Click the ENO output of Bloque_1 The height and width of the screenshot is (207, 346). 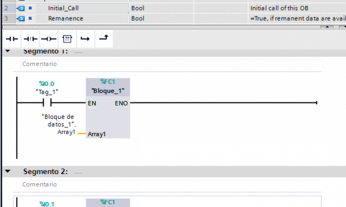pyautogui.click(x=121, y=103)
